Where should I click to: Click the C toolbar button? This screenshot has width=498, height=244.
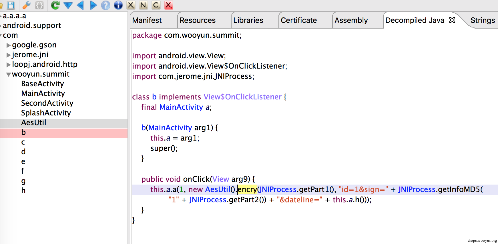[156, 5]
